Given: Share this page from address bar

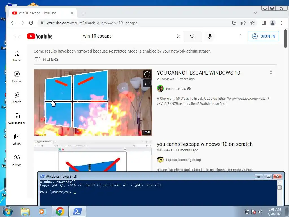Looking at the screenshot, I should point(243,23).
